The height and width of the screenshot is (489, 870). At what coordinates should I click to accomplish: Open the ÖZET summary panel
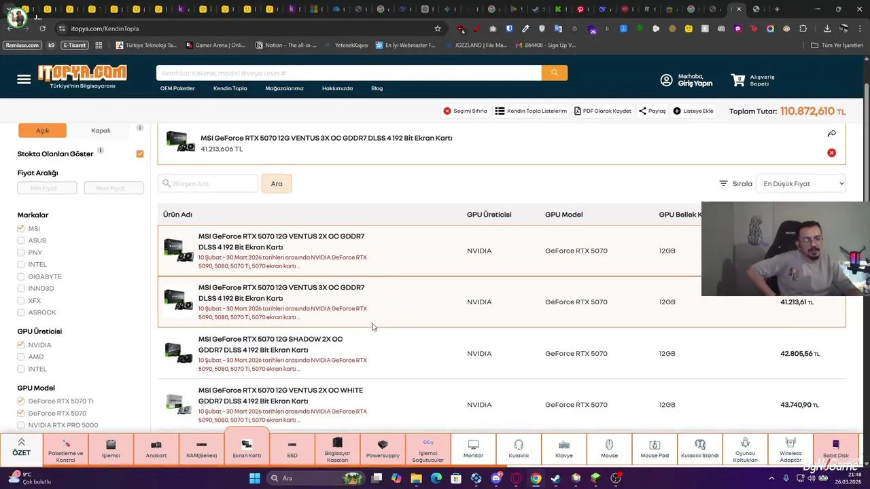21,448
